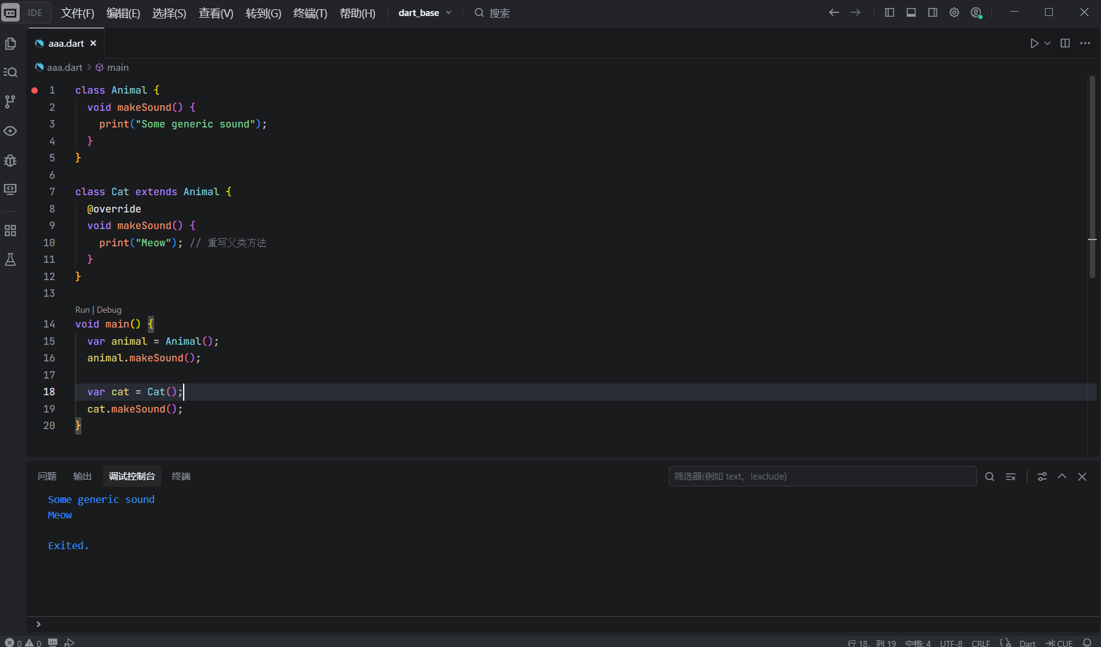Open the 转到(G) menu
The height and width of the screenshot is (647, 1101).
coord(263,13)
